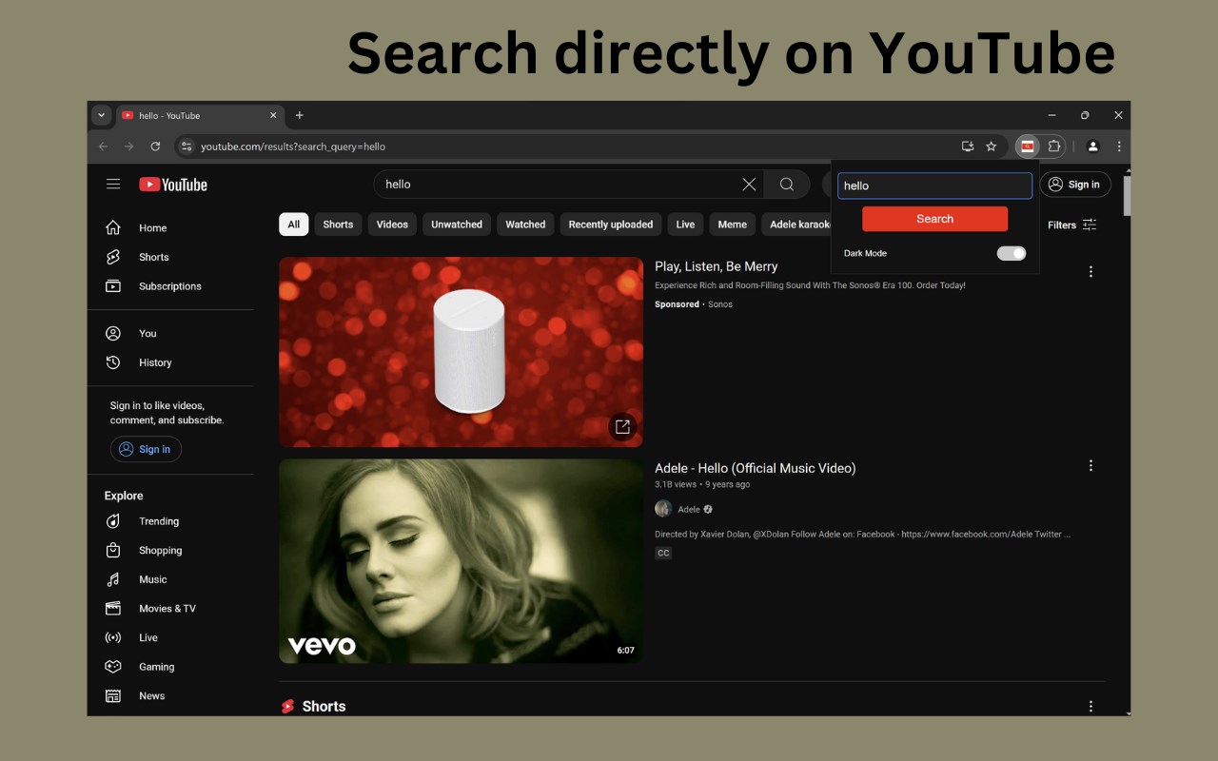Click the CC badge on Adele video
Viewport: 1218px width, 761px height.
[663, 553]
